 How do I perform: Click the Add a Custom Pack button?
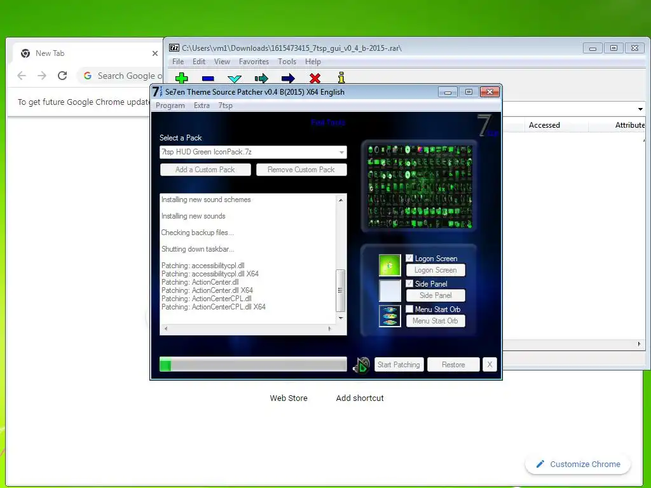coord(205,170)
